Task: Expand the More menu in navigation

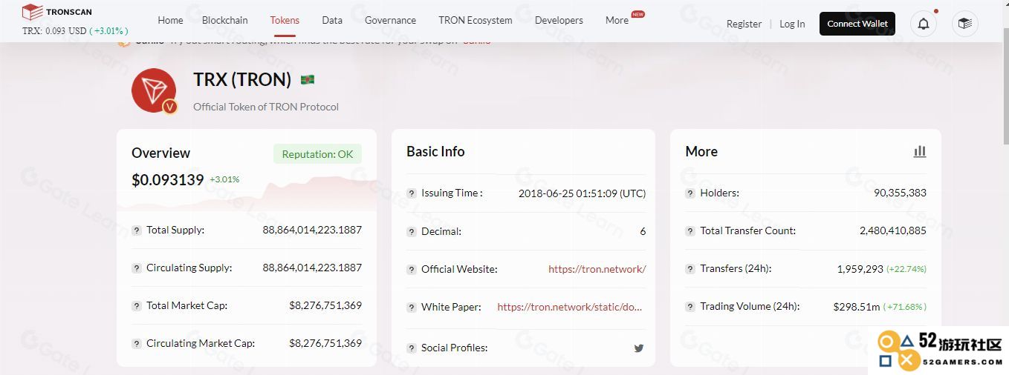Action: tap(617, 20)
